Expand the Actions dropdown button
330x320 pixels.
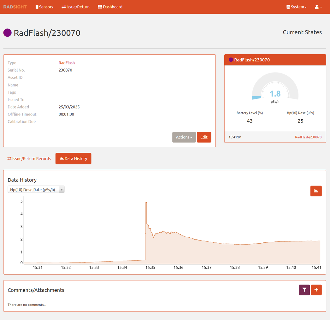click(x=184, y=137)
